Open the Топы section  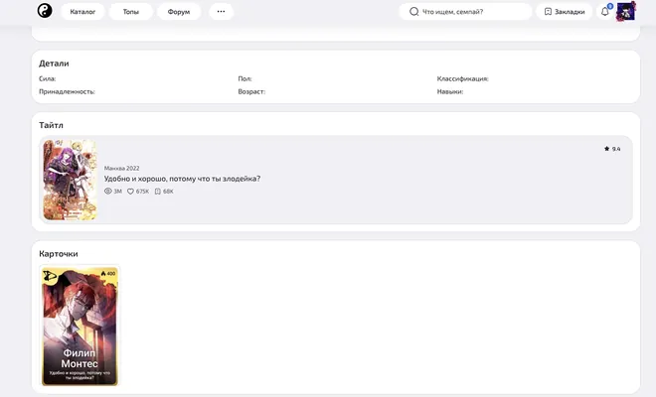[x=131, y=12]
